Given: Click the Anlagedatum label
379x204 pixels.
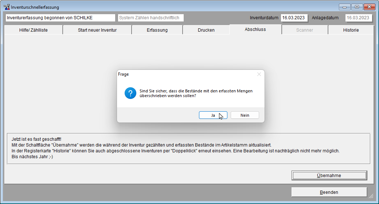Looking at the screenshot, I should (325, 18).
